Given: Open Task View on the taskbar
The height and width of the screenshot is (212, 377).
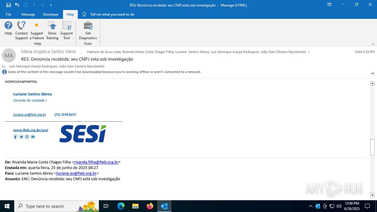Looking at the screenshot, I should tap(106, 206).
